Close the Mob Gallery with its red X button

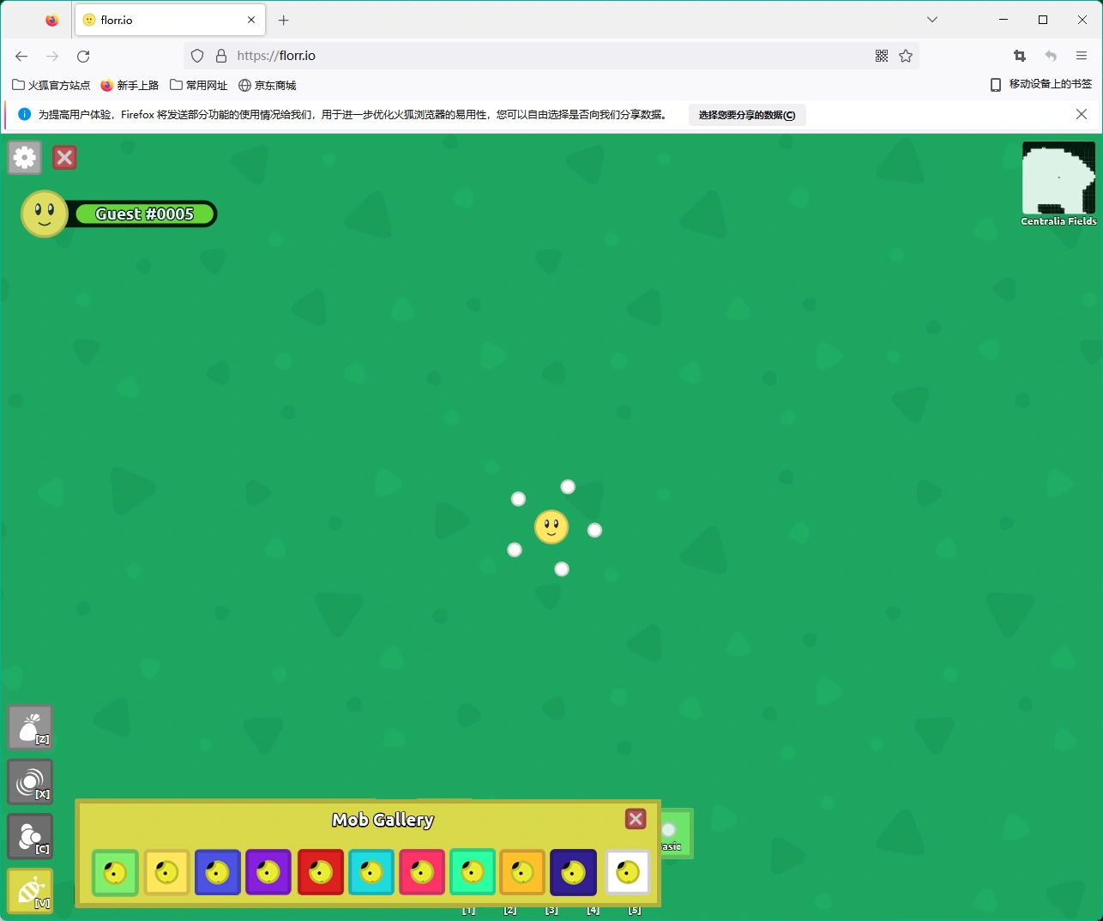636,819
